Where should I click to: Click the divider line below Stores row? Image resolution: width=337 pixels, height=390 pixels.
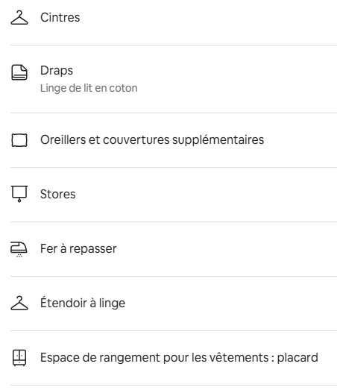174,222
